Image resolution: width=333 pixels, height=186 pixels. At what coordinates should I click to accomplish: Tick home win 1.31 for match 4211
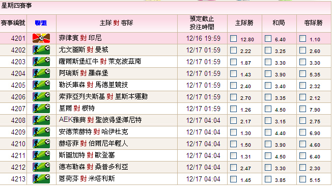coord(233,155)
